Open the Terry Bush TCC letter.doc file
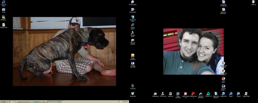This screenshot has height=103, width=258. (223, 3)
